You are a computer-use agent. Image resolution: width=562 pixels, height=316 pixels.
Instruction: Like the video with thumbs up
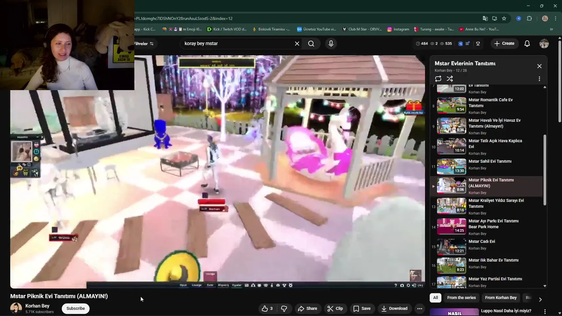[267, 309]
